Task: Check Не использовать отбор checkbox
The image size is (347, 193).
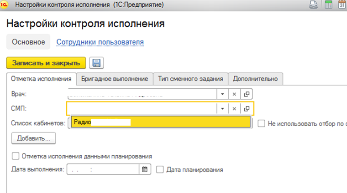Action: 262,123
